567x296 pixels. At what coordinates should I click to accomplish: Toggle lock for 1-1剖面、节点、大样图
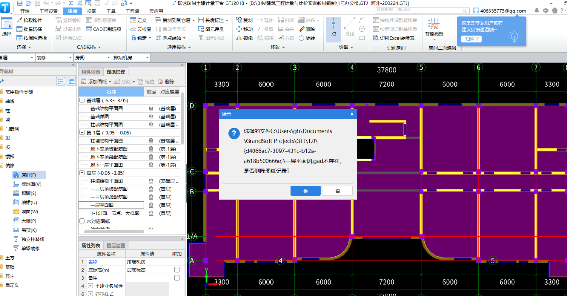pos(151,213)
